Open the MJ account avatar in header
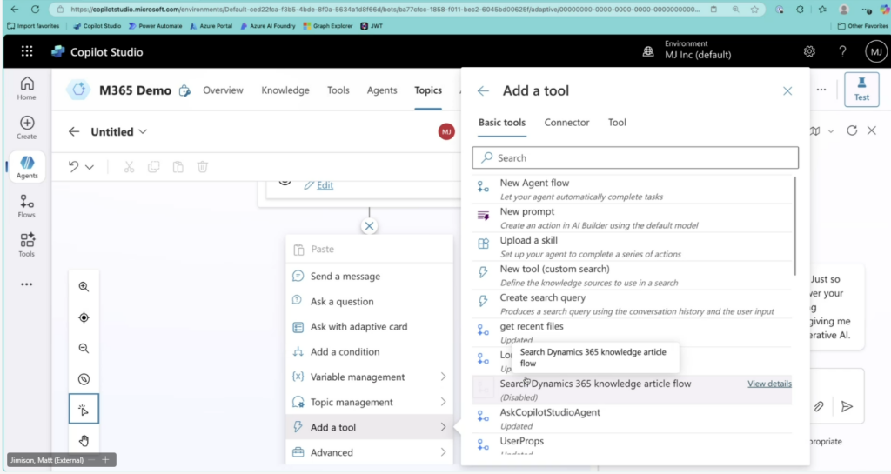This screenshot has height=474, width=891. click(x=875, y=51)
